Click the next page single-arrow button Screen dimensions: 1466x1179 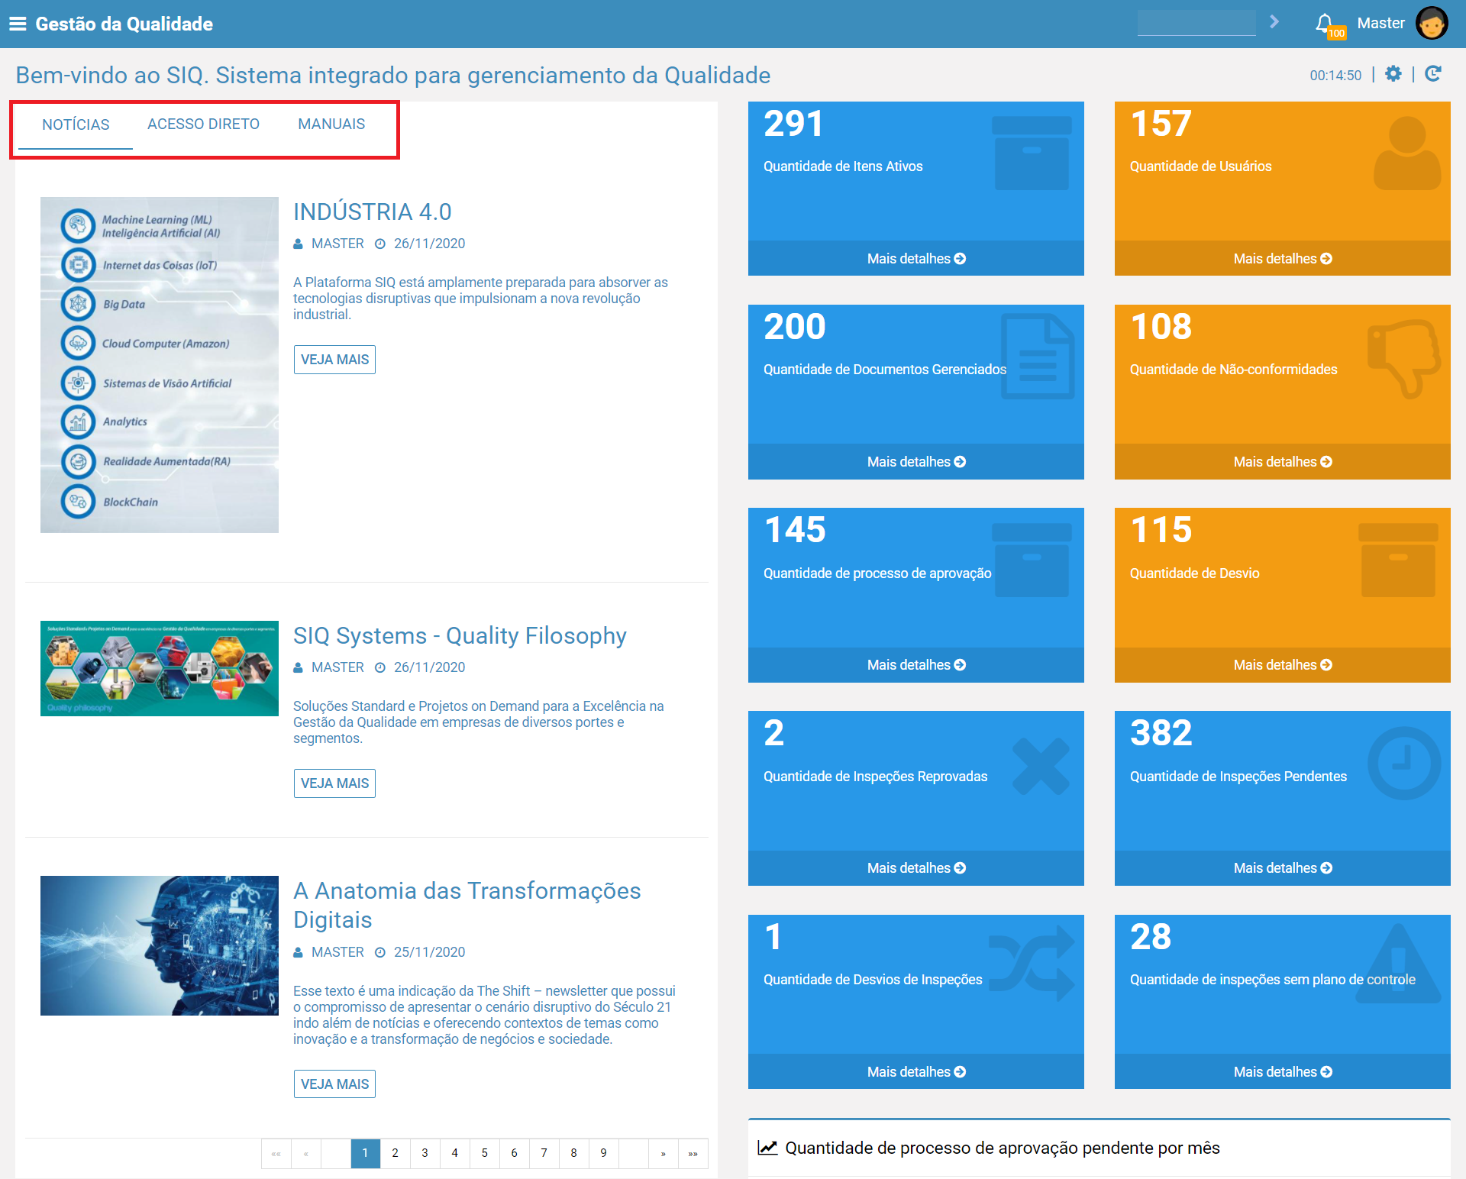[x=663, y=1153]
